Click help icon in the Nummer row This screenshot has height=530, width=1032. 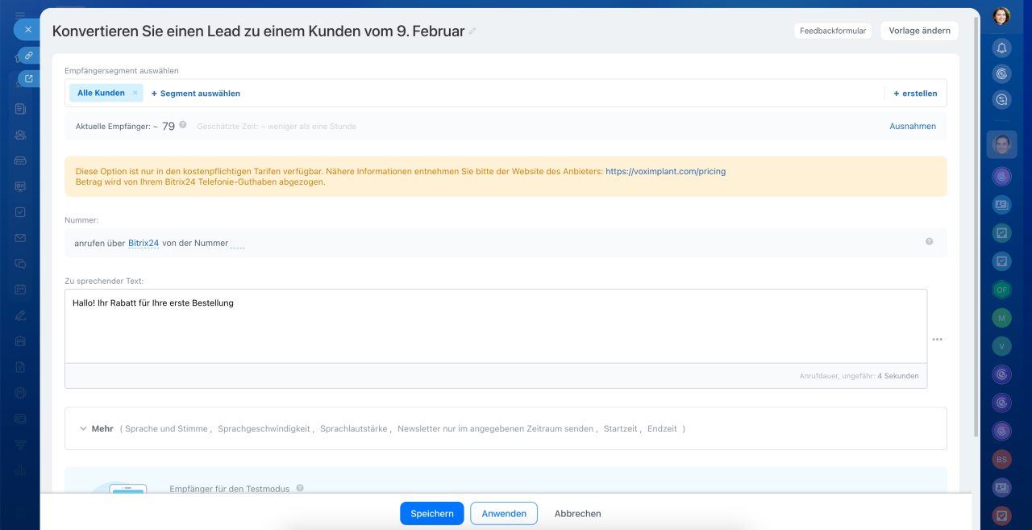tap(929, 241)
